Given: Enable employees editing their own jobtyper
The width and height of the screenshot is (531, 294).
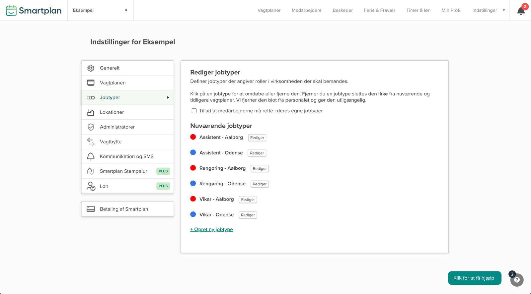Looking at the screenshot, I should 194,111.
